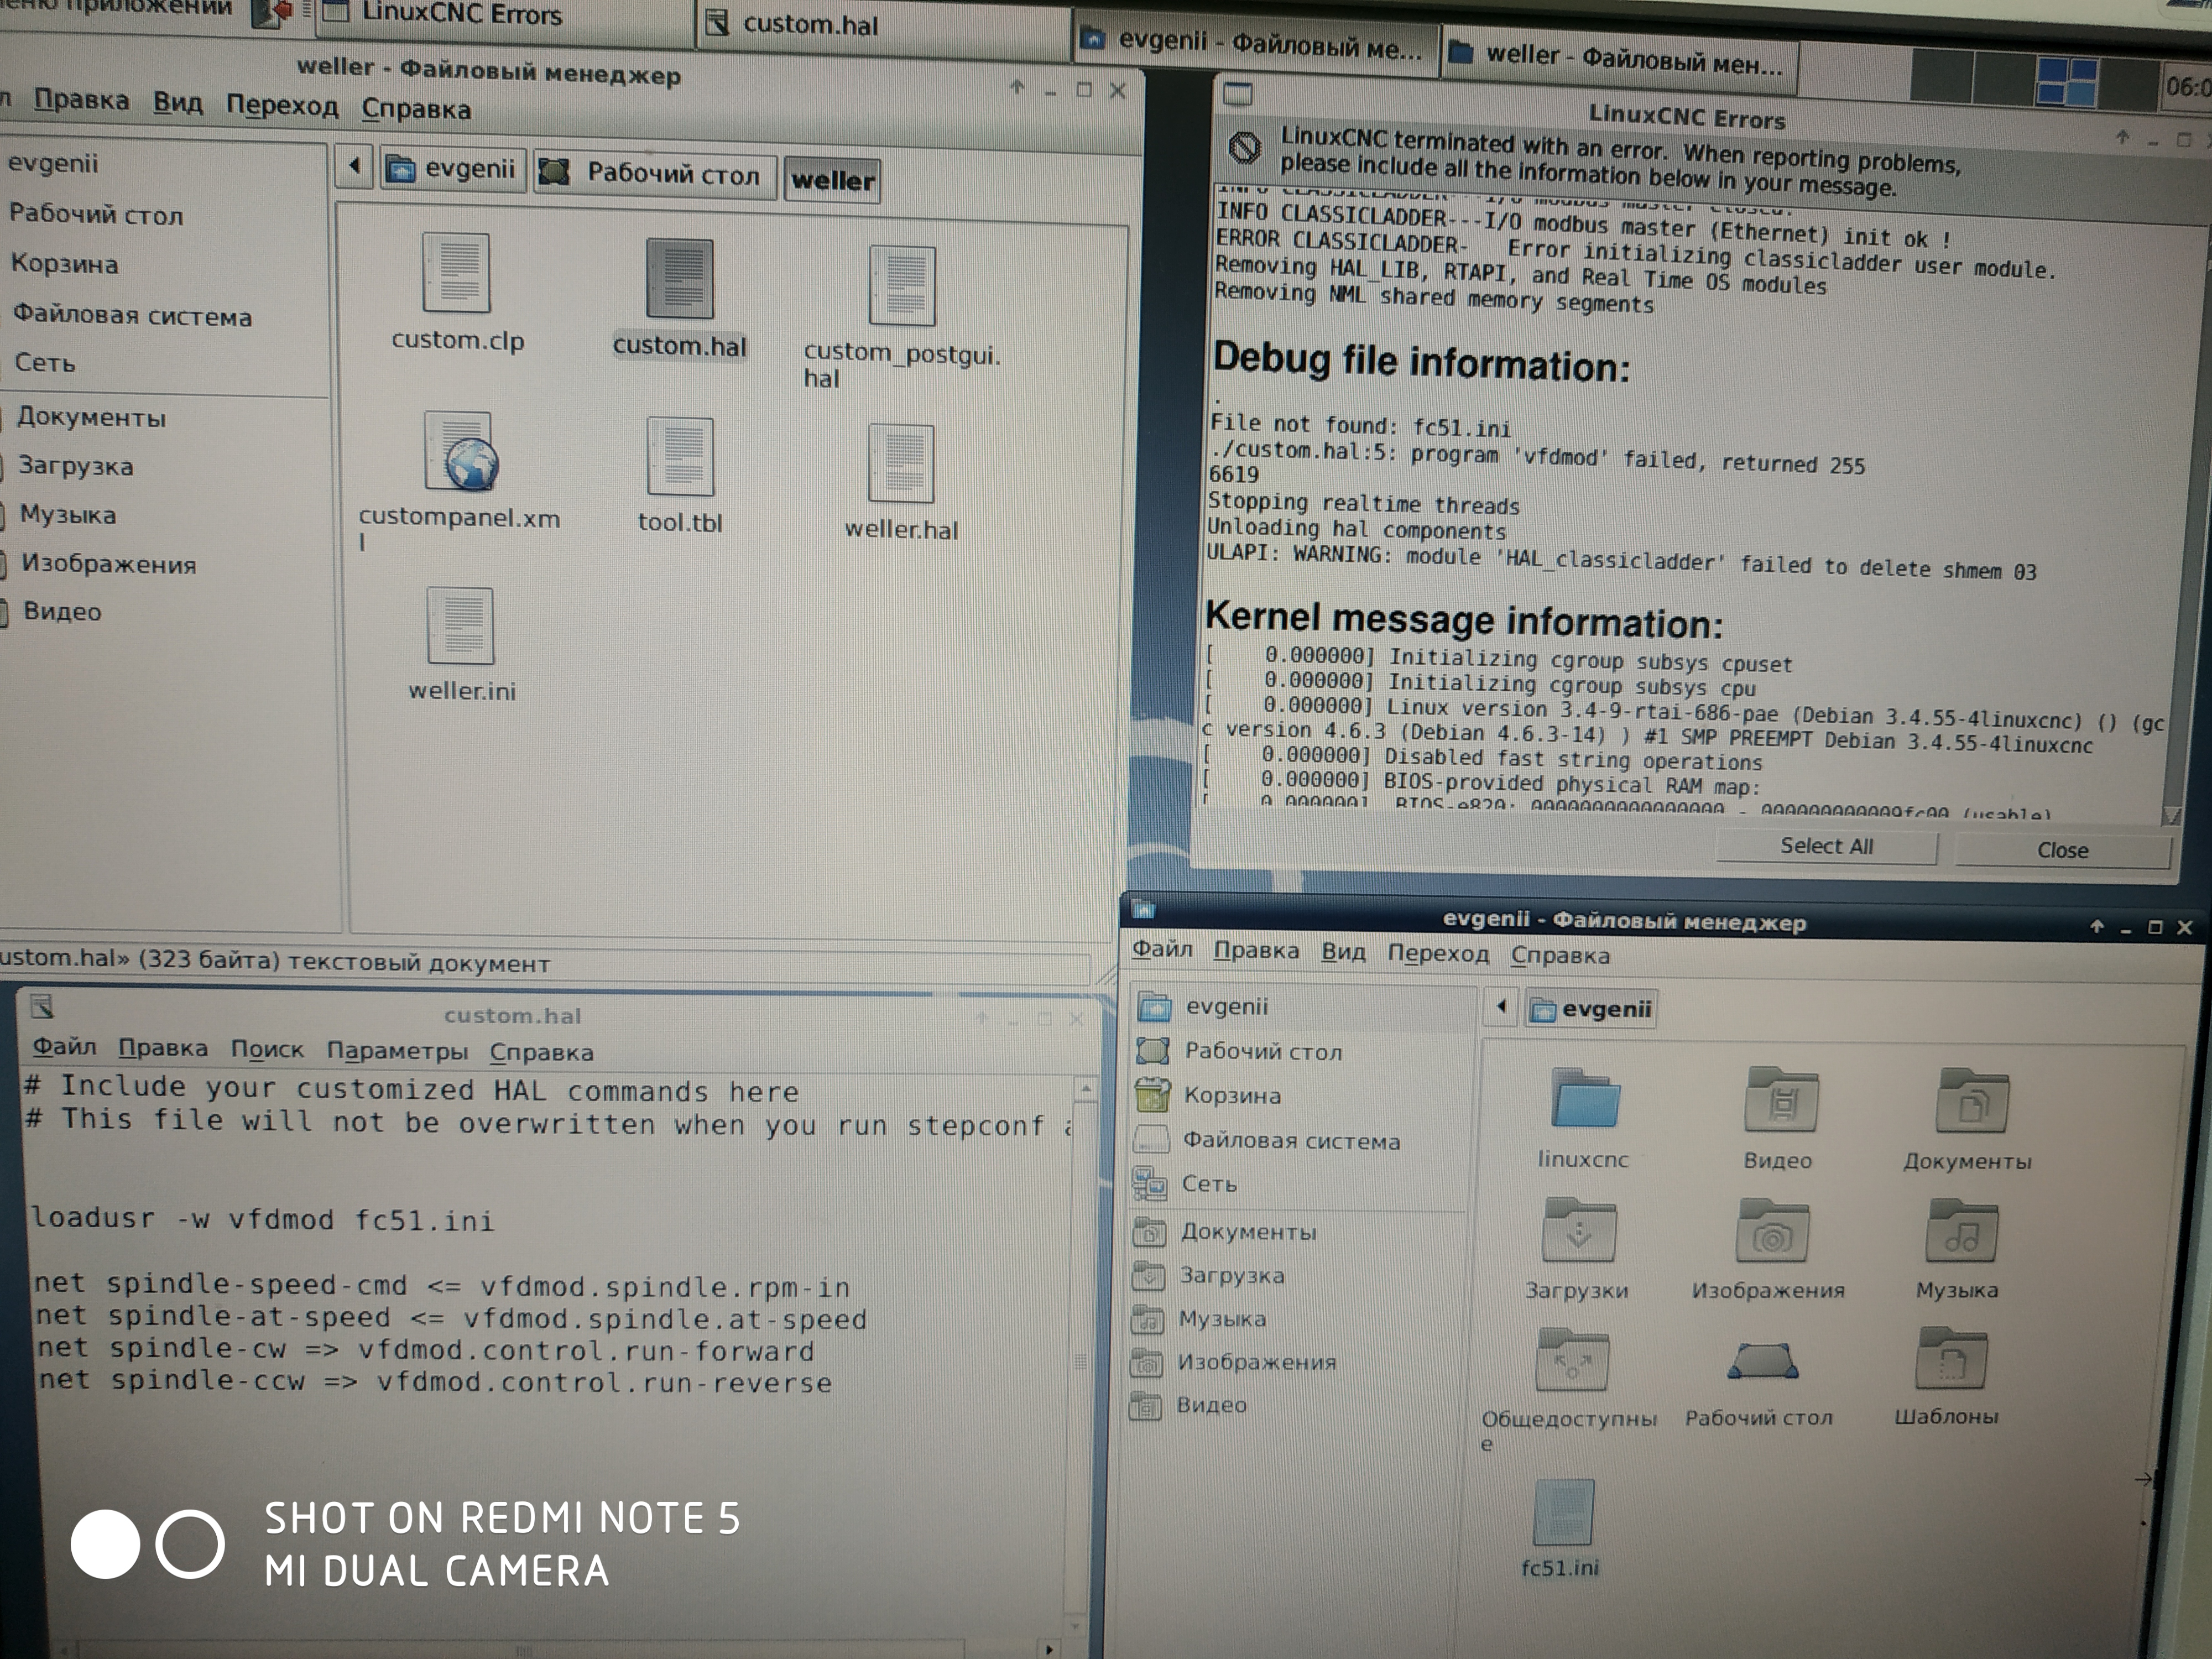Open Переход menu in evgenii file manager
This screenshot has width=2212, height=1659.
click(x=1437, y=953)
